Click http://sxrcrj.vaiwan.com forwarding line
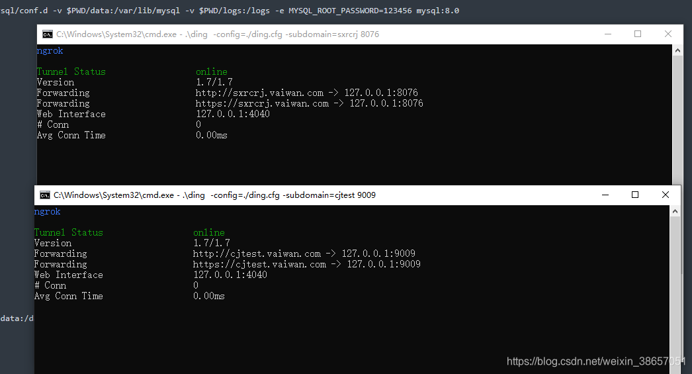Viewport: 692px width, 374px height. tap(307, 93)
